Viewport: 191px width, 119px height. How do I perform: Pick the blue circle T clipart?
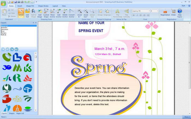(28, 89)
